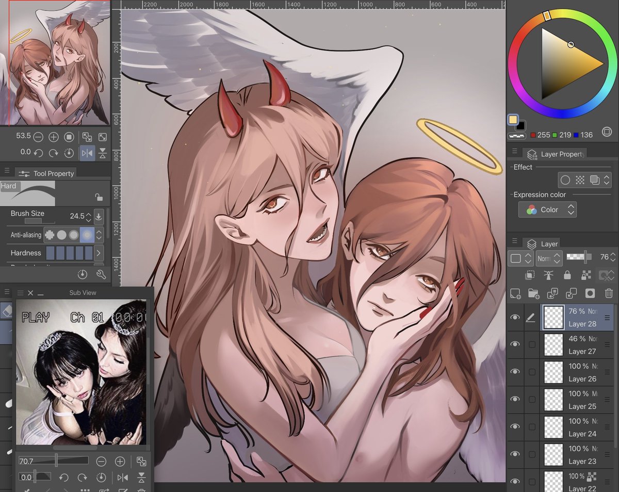Click the layer opacity 76 stepper
Image resolution: width=619 pixels, height=492 pixels.
coord(613,256)
